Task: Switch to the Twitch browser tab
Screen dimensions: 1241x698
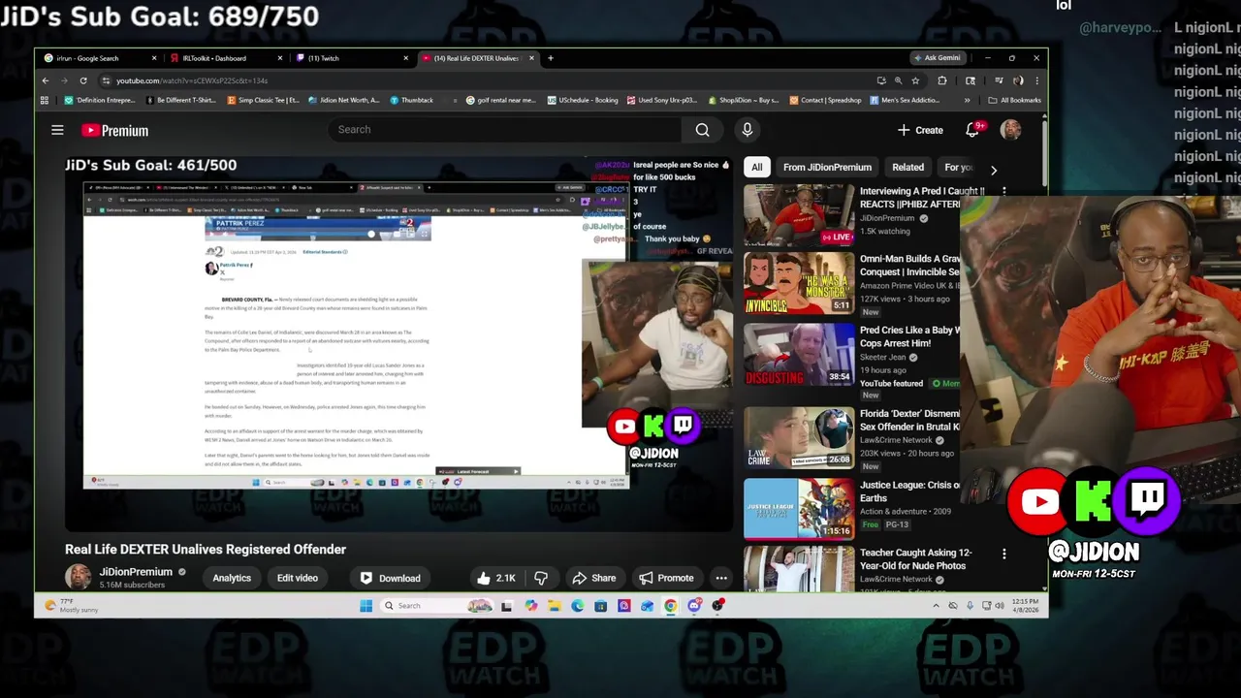Action: pos(348,58)
